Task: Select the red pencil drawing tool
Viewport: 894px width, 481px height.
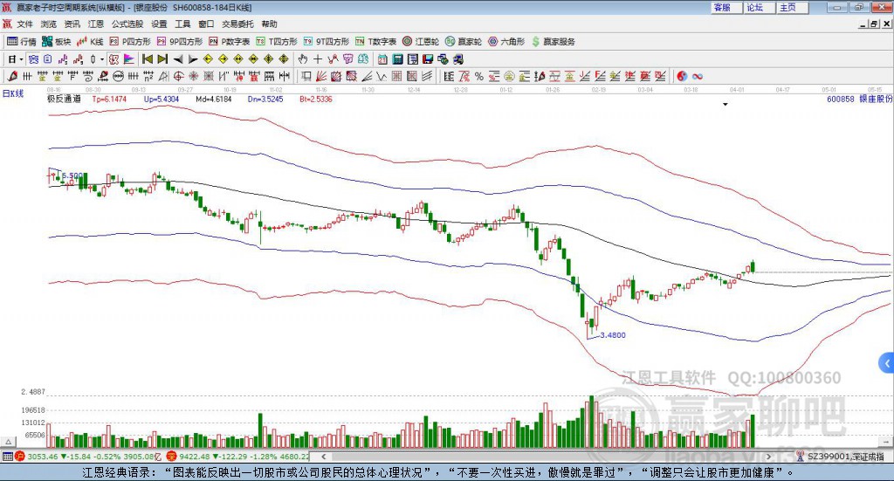Action: tap(12, 76)
